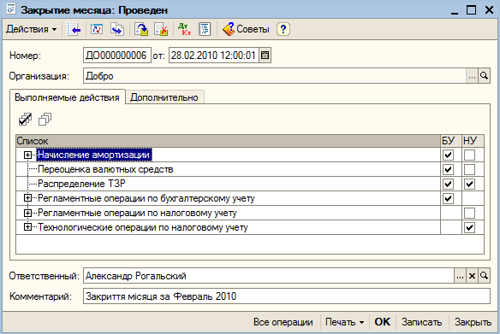Screen dimensions: 500x334
Task: Click the uncheck all flags icon
Action: pos(45,120)
